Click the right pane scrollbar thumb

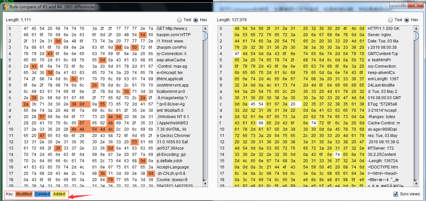pos(416,36)
